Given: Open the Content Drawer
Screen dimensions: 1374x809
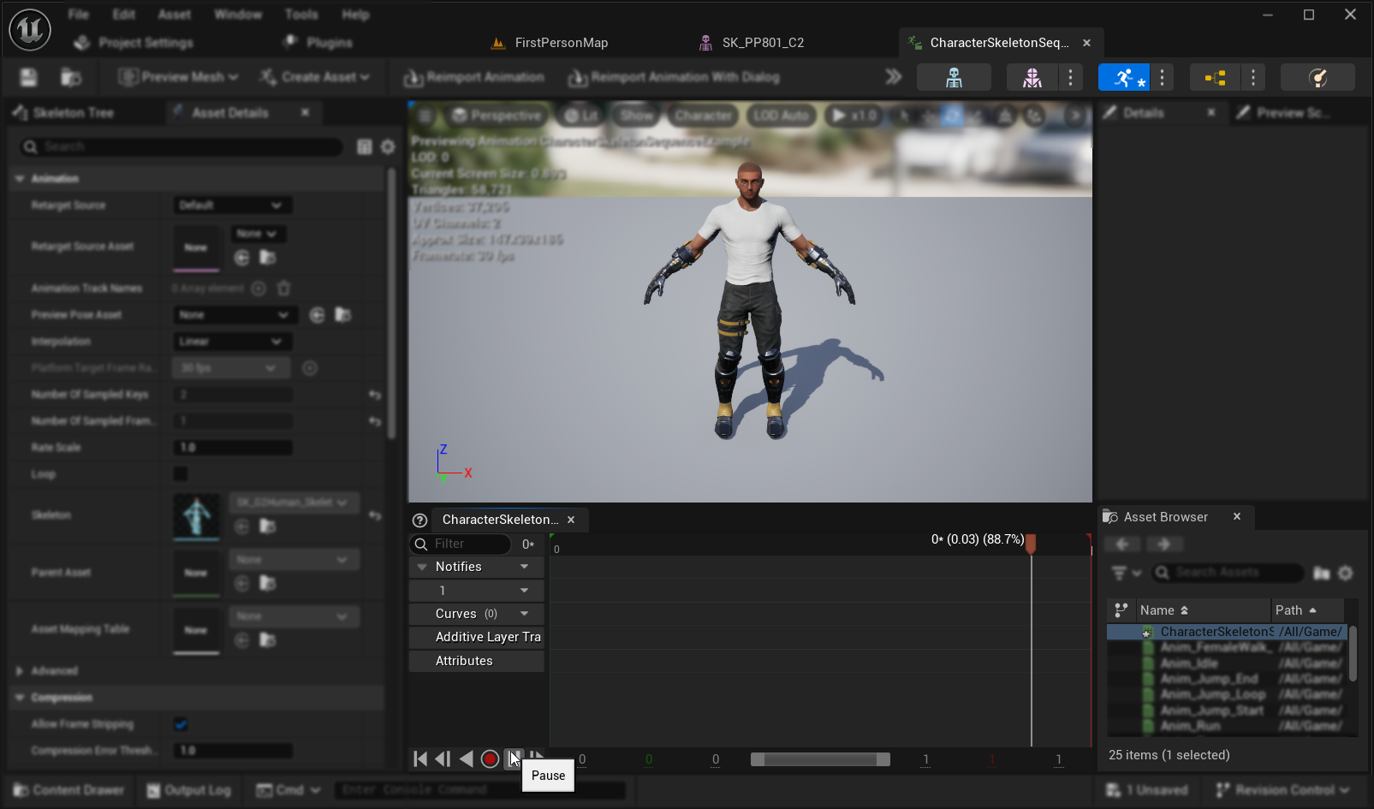Looking at the screenshot, I should point(68,789).
